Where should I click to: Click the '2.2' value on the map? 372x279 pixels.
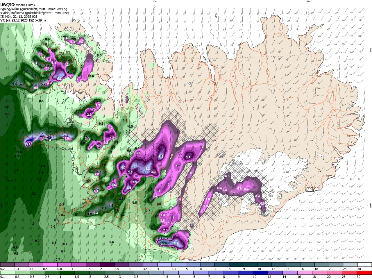click(x=94, y=110)
